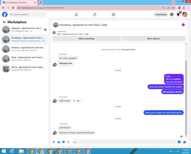Open the Groups icon in top navigation
This screenshot has height=154, width=191.
click(x=113, y=15)
